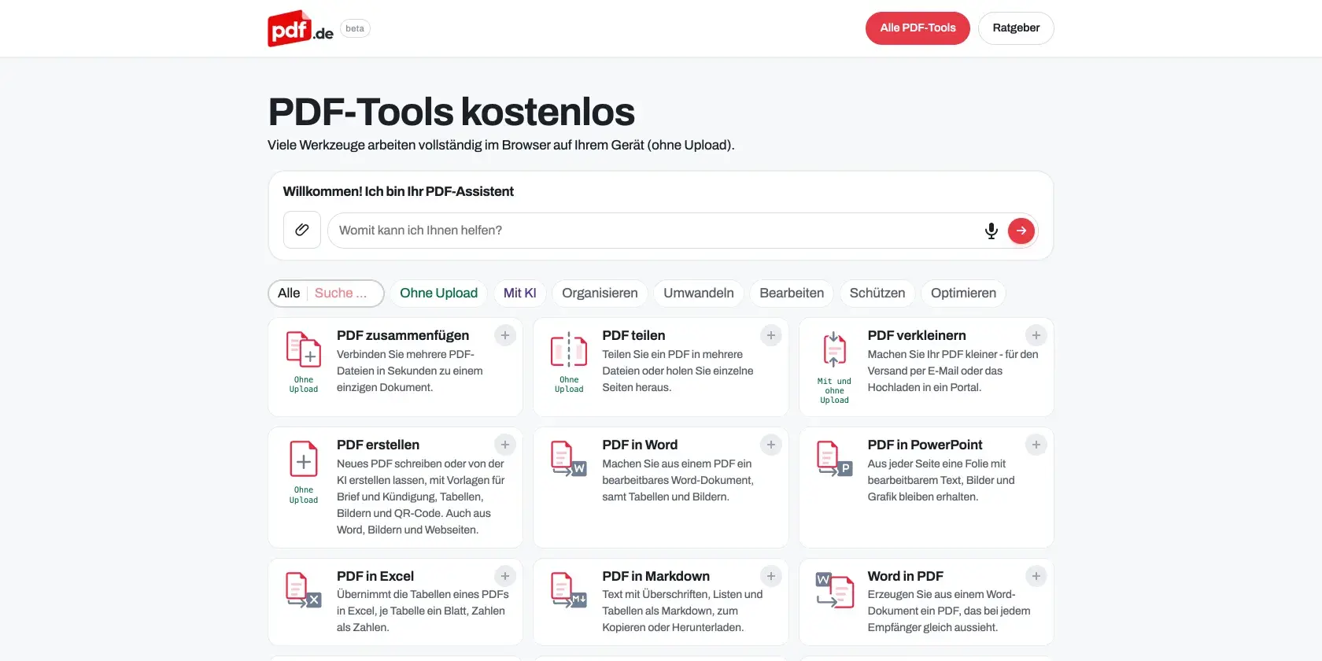Click the PDF in Markdown conversion icon
Image resolution: width=1322 pixels, height=661 pixels.
569,590
